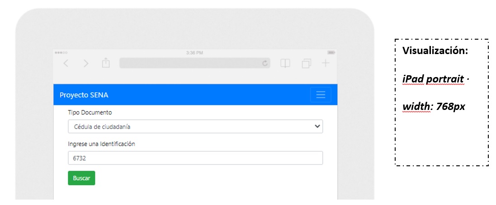Reload the page via the refresh icon

265,64
